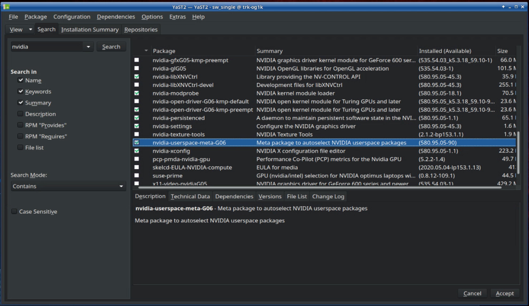The image size is (529, 306).
Task: Click the nvidia-modprobe install status icon
Action: coord(137,93)
